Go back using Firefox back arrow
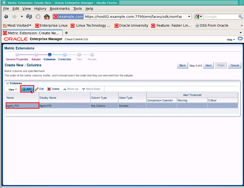This screenshot has height=188, width=244. pos(6,17)
